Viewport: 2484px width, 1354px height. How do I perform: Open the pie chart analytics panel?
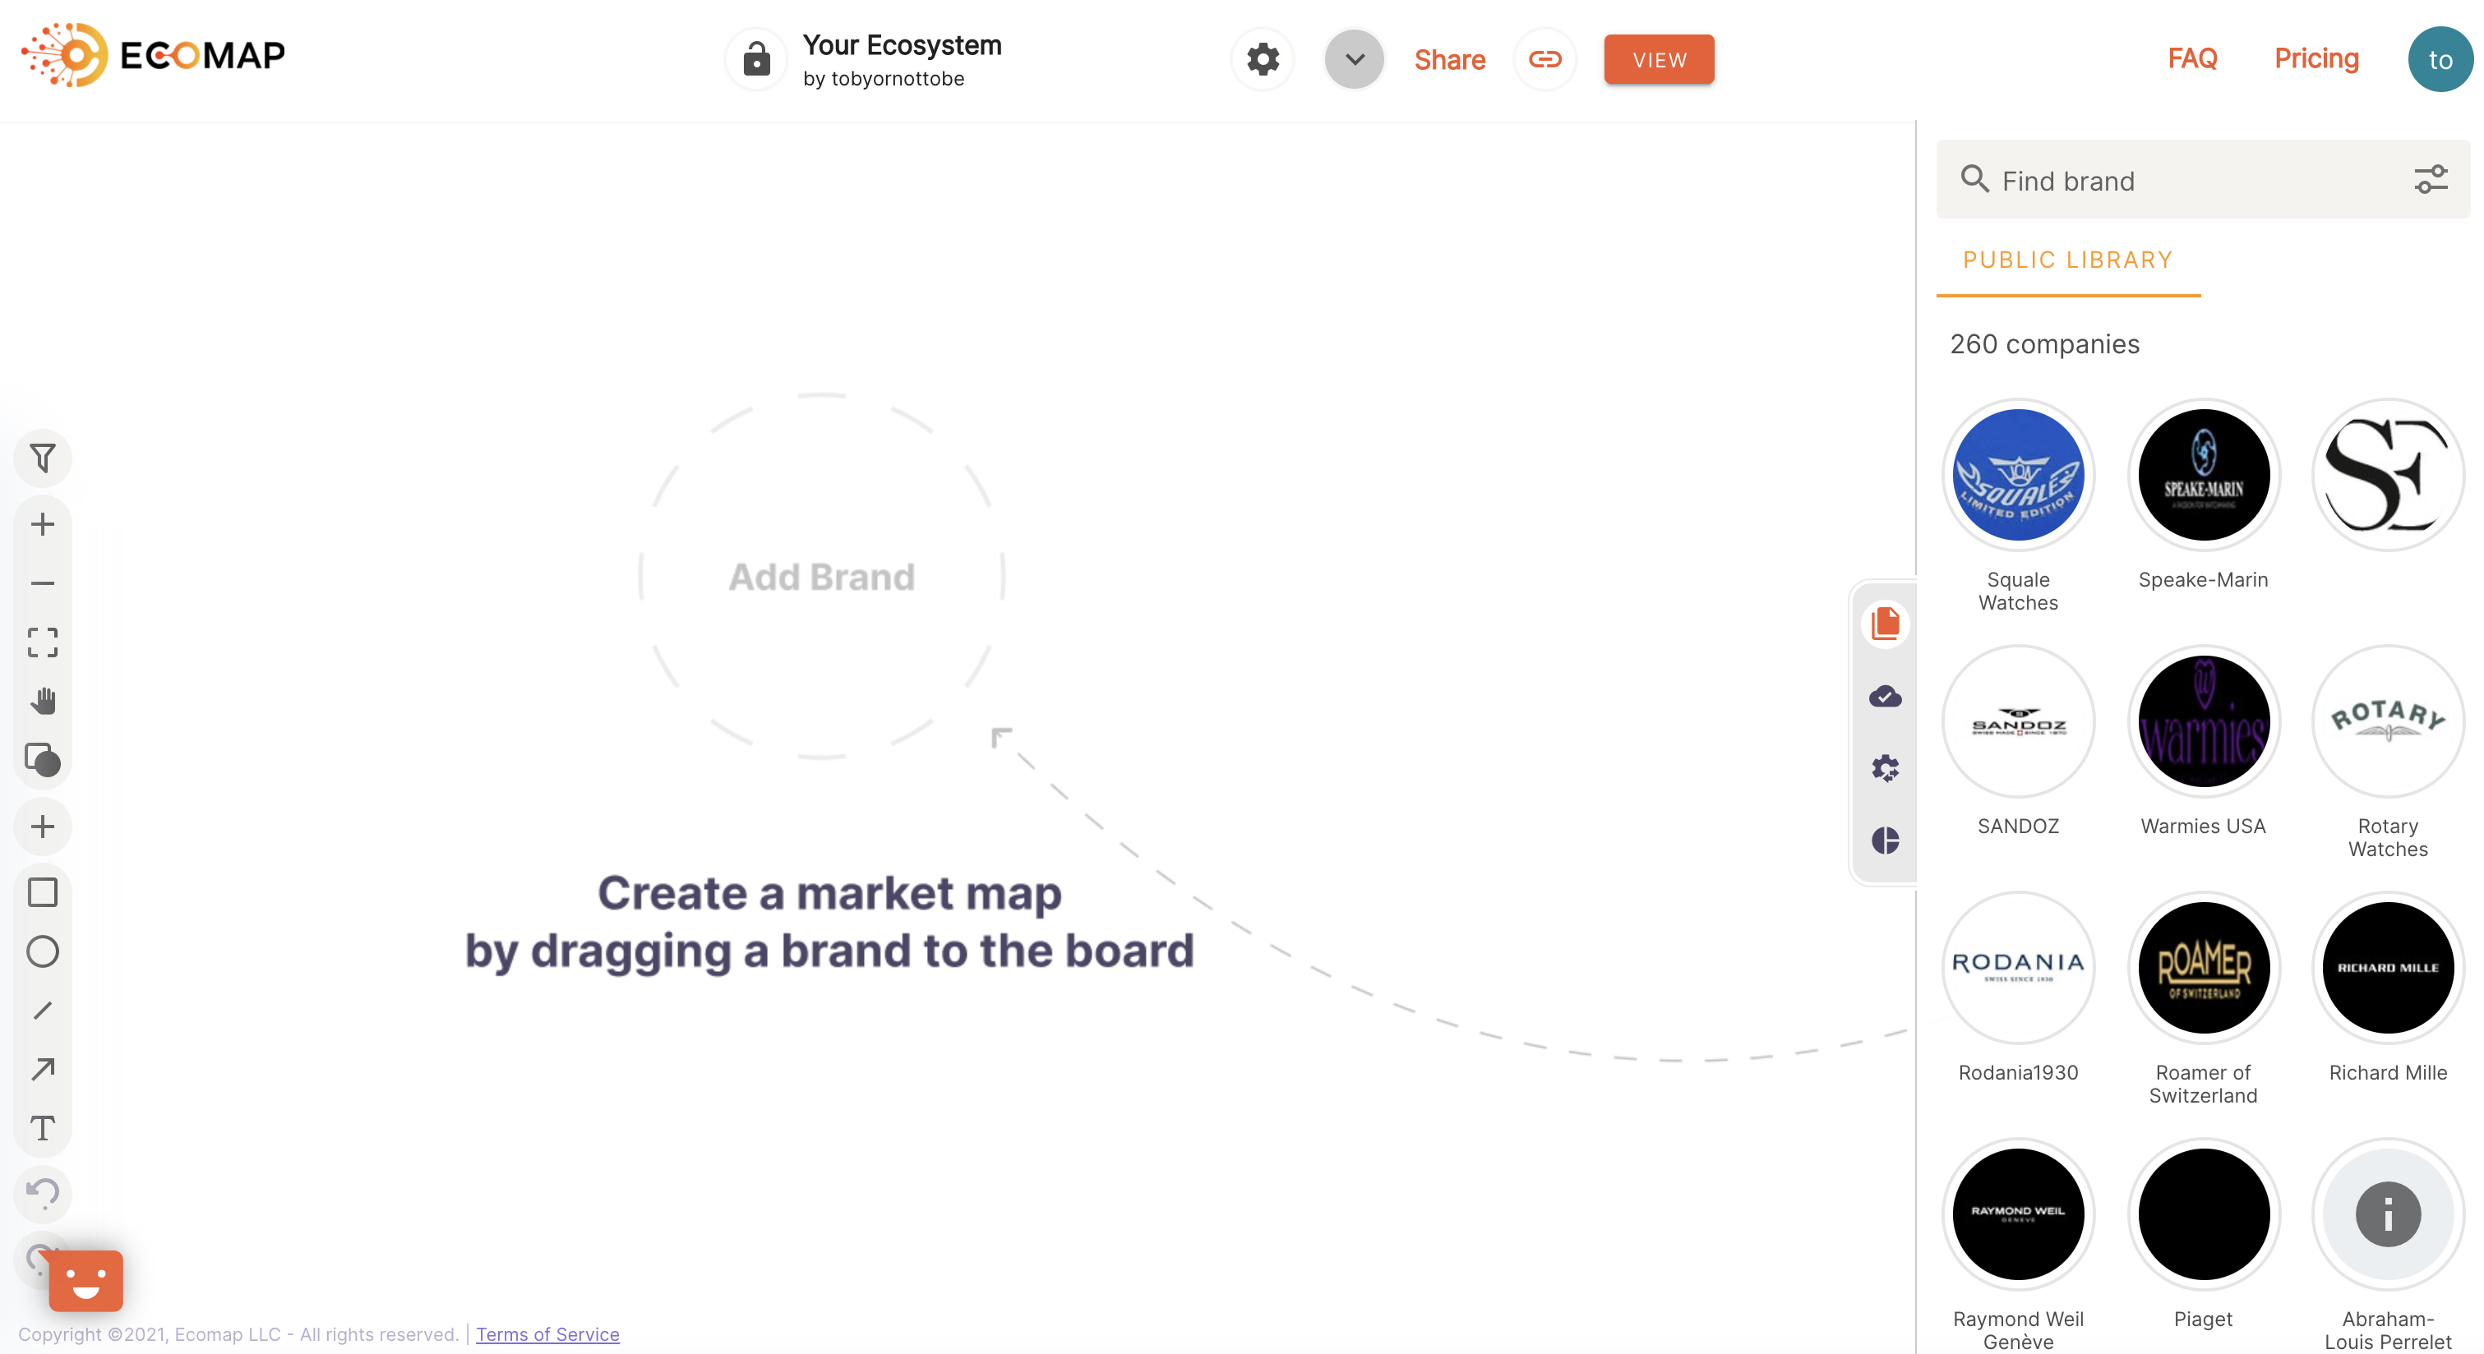click(x=1885, y=840)
